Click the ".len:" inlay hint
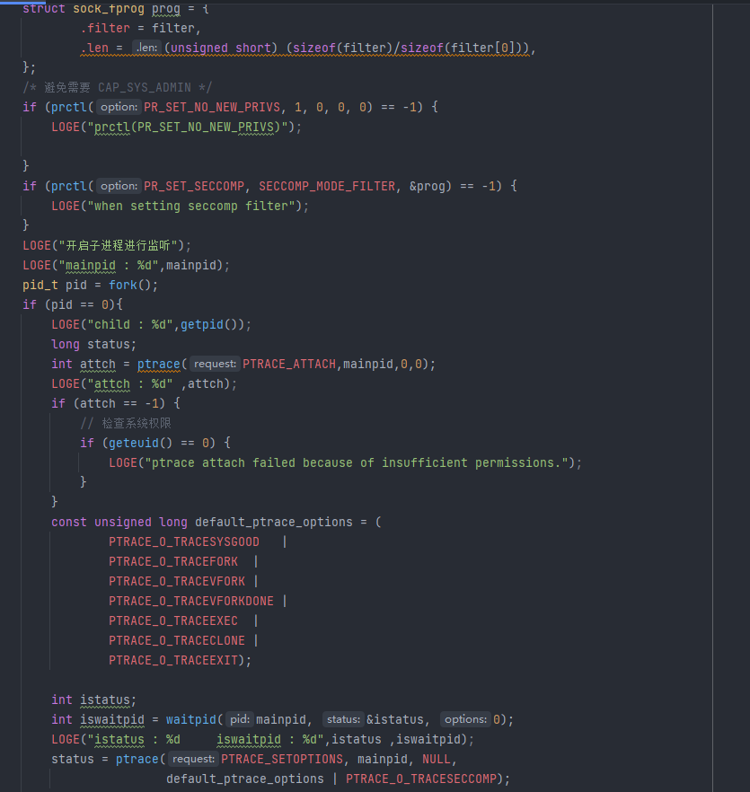Viewport: 750px width, 792px height. click(x=146, y=48)
